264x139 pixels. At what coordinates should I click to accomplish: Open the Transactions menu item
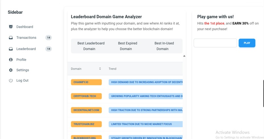(x=26, y=38)
